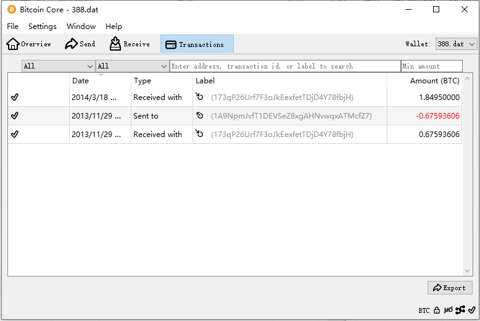
Task: Select the Transactions tab
Action: click(x=197, y=44)
